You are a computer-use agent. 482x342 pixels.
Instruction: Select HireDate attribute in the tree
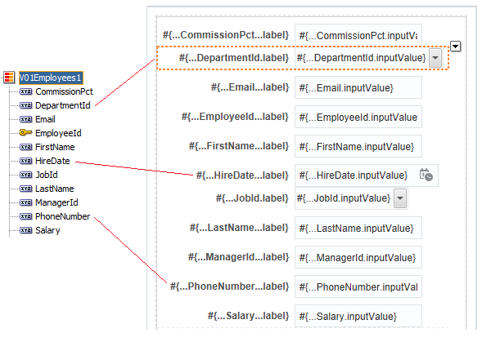pos(52,161)
